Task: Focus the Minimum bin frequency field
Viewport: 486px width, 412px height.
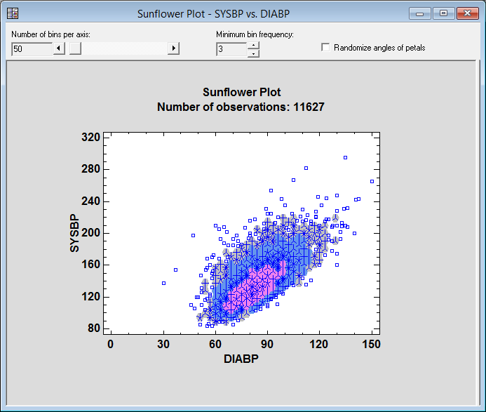Action: coord(231,49)
